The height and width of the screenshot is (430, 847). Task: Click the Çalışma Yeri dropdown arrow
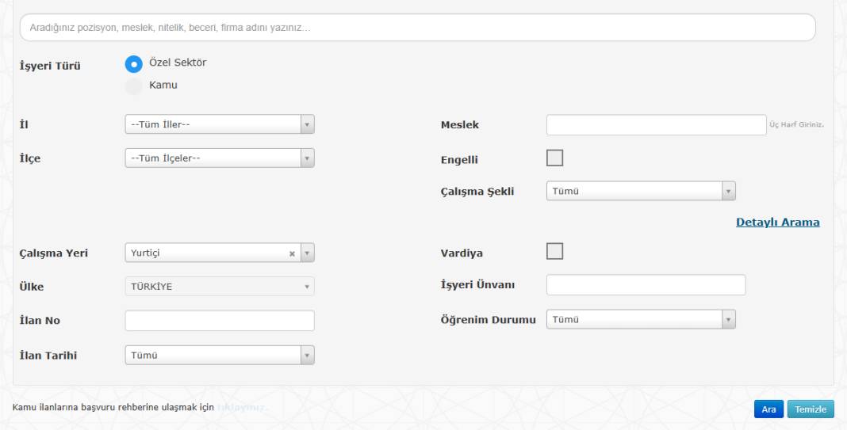(x=308, y=253)
